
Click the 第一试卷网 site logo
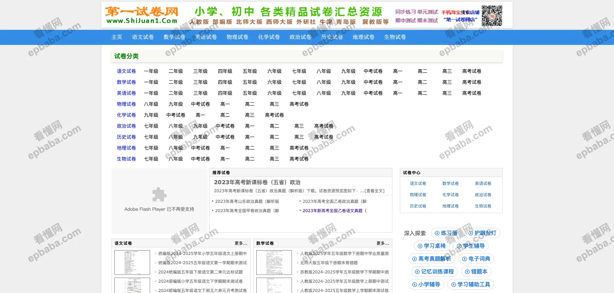point(142,15)
